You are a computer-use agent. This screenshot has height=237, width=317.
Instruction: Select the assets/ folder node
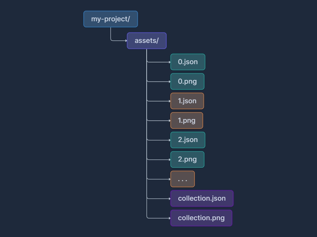point(147,41)
